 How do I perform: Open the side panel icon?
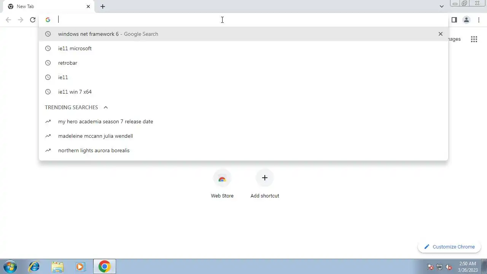point(454,20)
